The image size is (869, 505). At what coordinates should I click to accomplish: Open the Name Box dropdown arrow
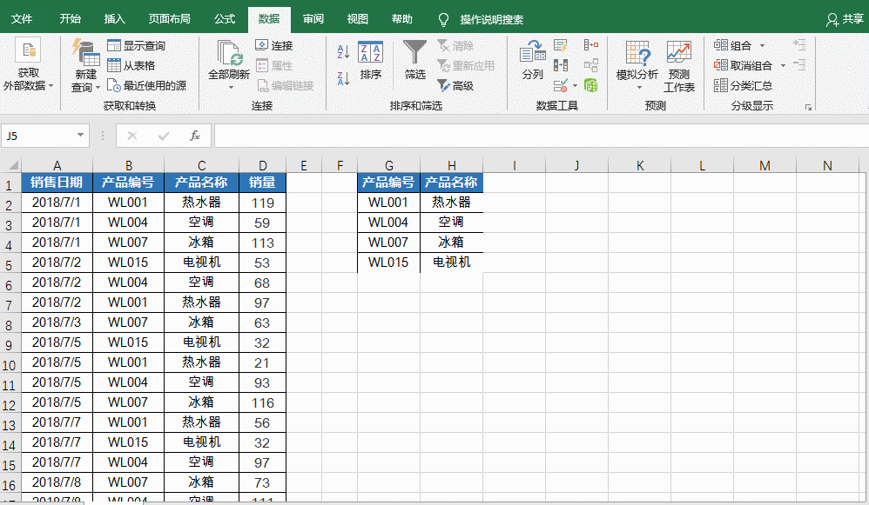[x=80, y=135]
